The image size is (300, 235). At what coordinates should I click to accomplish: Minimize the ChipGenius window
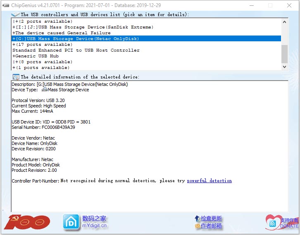252,5
